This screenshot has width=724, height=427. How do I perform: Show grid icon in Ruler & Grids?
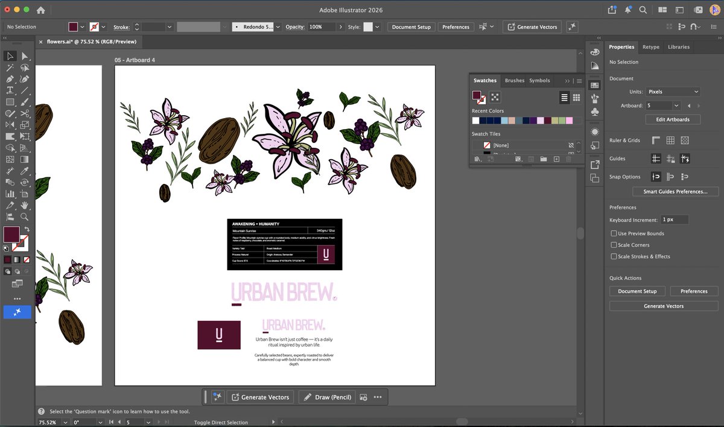pos(670,141)
